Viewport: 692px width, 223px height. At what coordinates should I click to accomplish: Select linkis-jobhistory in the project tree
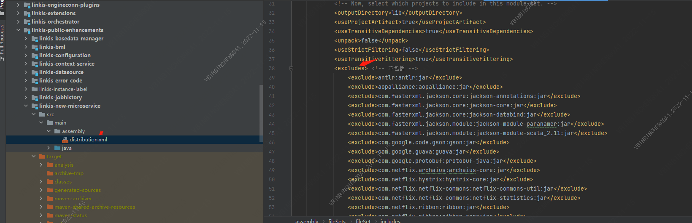[60, 98]
